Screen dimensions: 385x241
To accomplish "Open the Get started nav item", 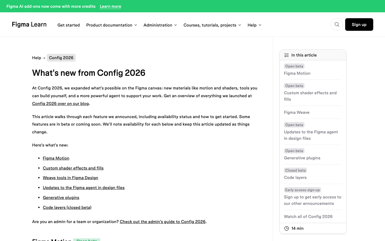I will point(68,25).
